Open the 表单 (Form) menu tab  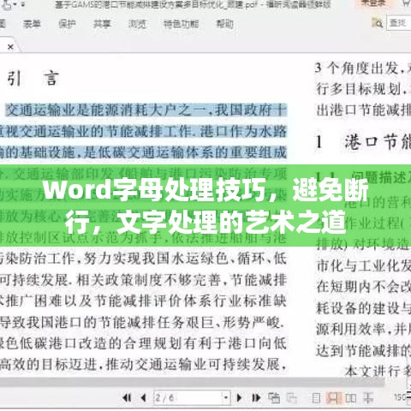[x=32, y=24]
